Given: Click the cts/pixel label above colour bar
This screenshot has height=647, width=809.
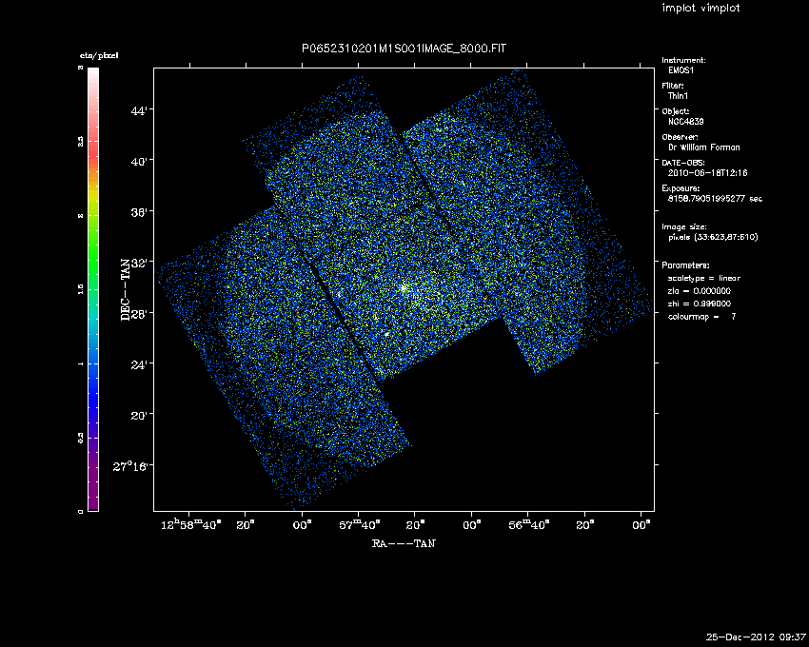Looking at the screenshot, I should [98, 57].
